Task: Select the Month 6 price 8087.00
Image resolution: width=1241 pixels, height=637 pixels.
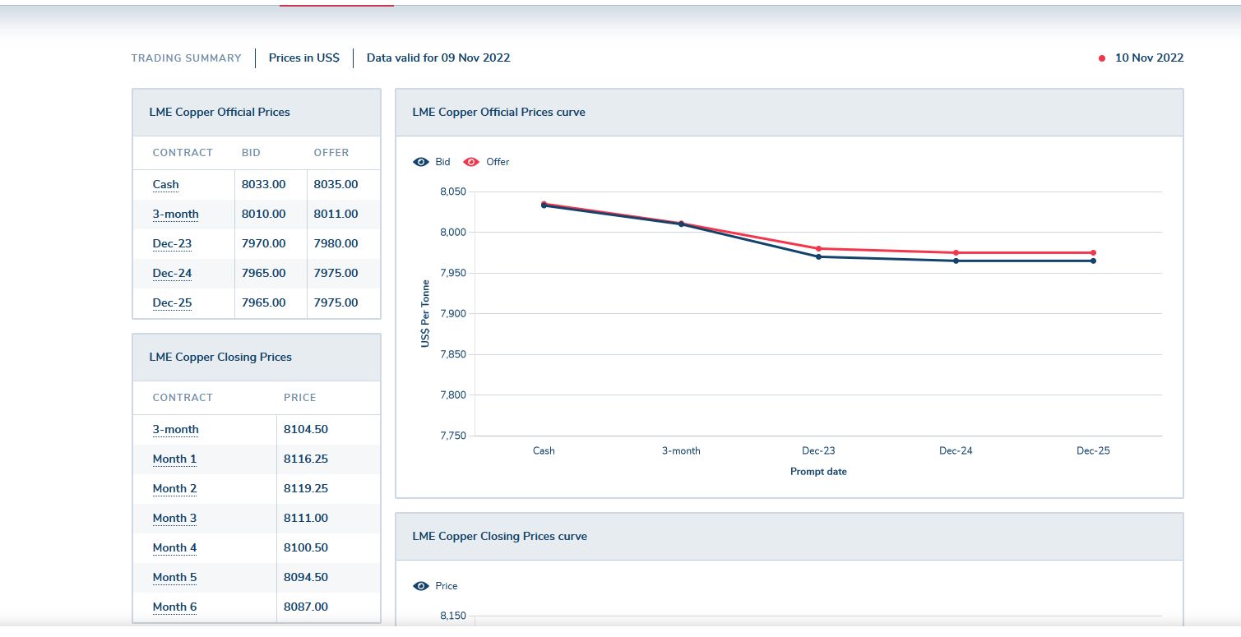Action: click(x=306, y=607)
